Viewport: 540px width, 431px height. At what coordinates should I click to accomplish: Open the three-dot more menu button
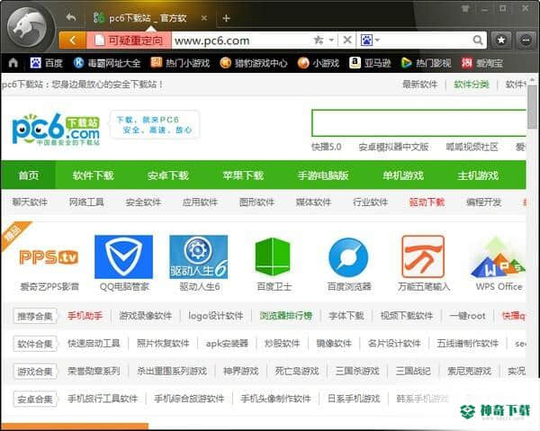pyautogui.click(x=526, y=40)
